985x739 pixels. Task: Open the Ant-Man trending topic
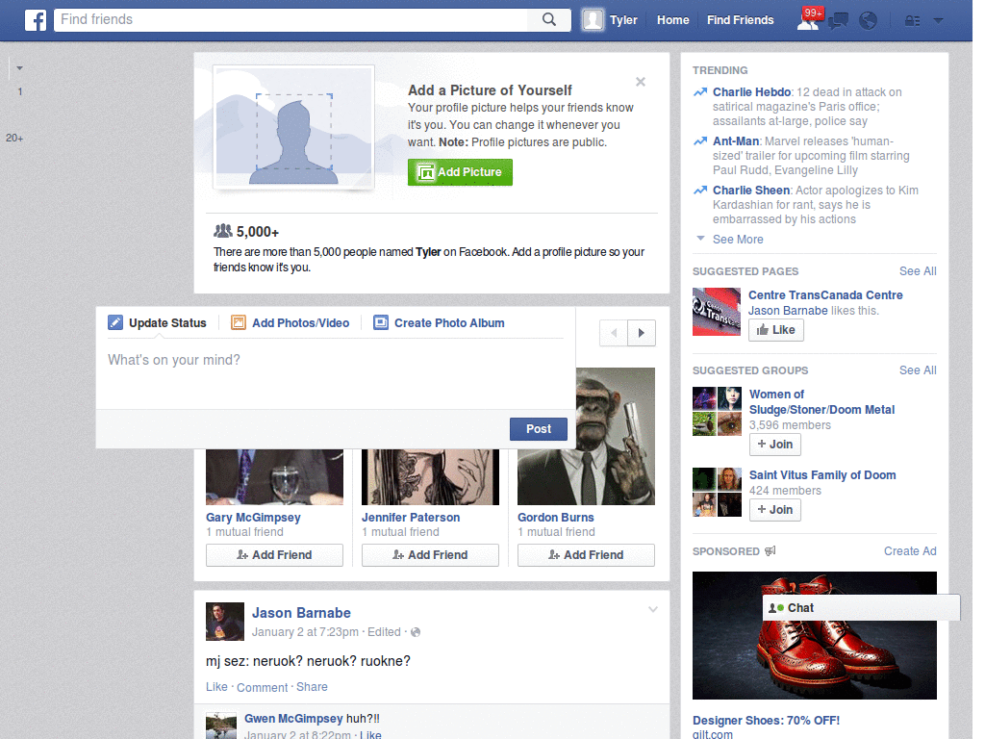pyautogui.click(x=736, y=140)
